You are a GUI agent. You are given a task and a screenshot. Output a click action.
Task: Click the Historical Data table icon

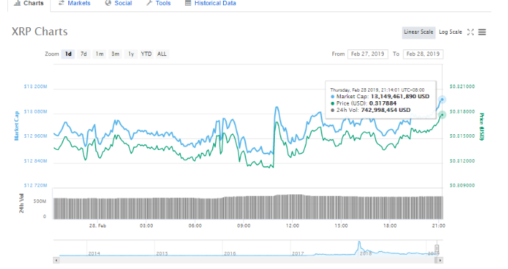pos(188,4)
